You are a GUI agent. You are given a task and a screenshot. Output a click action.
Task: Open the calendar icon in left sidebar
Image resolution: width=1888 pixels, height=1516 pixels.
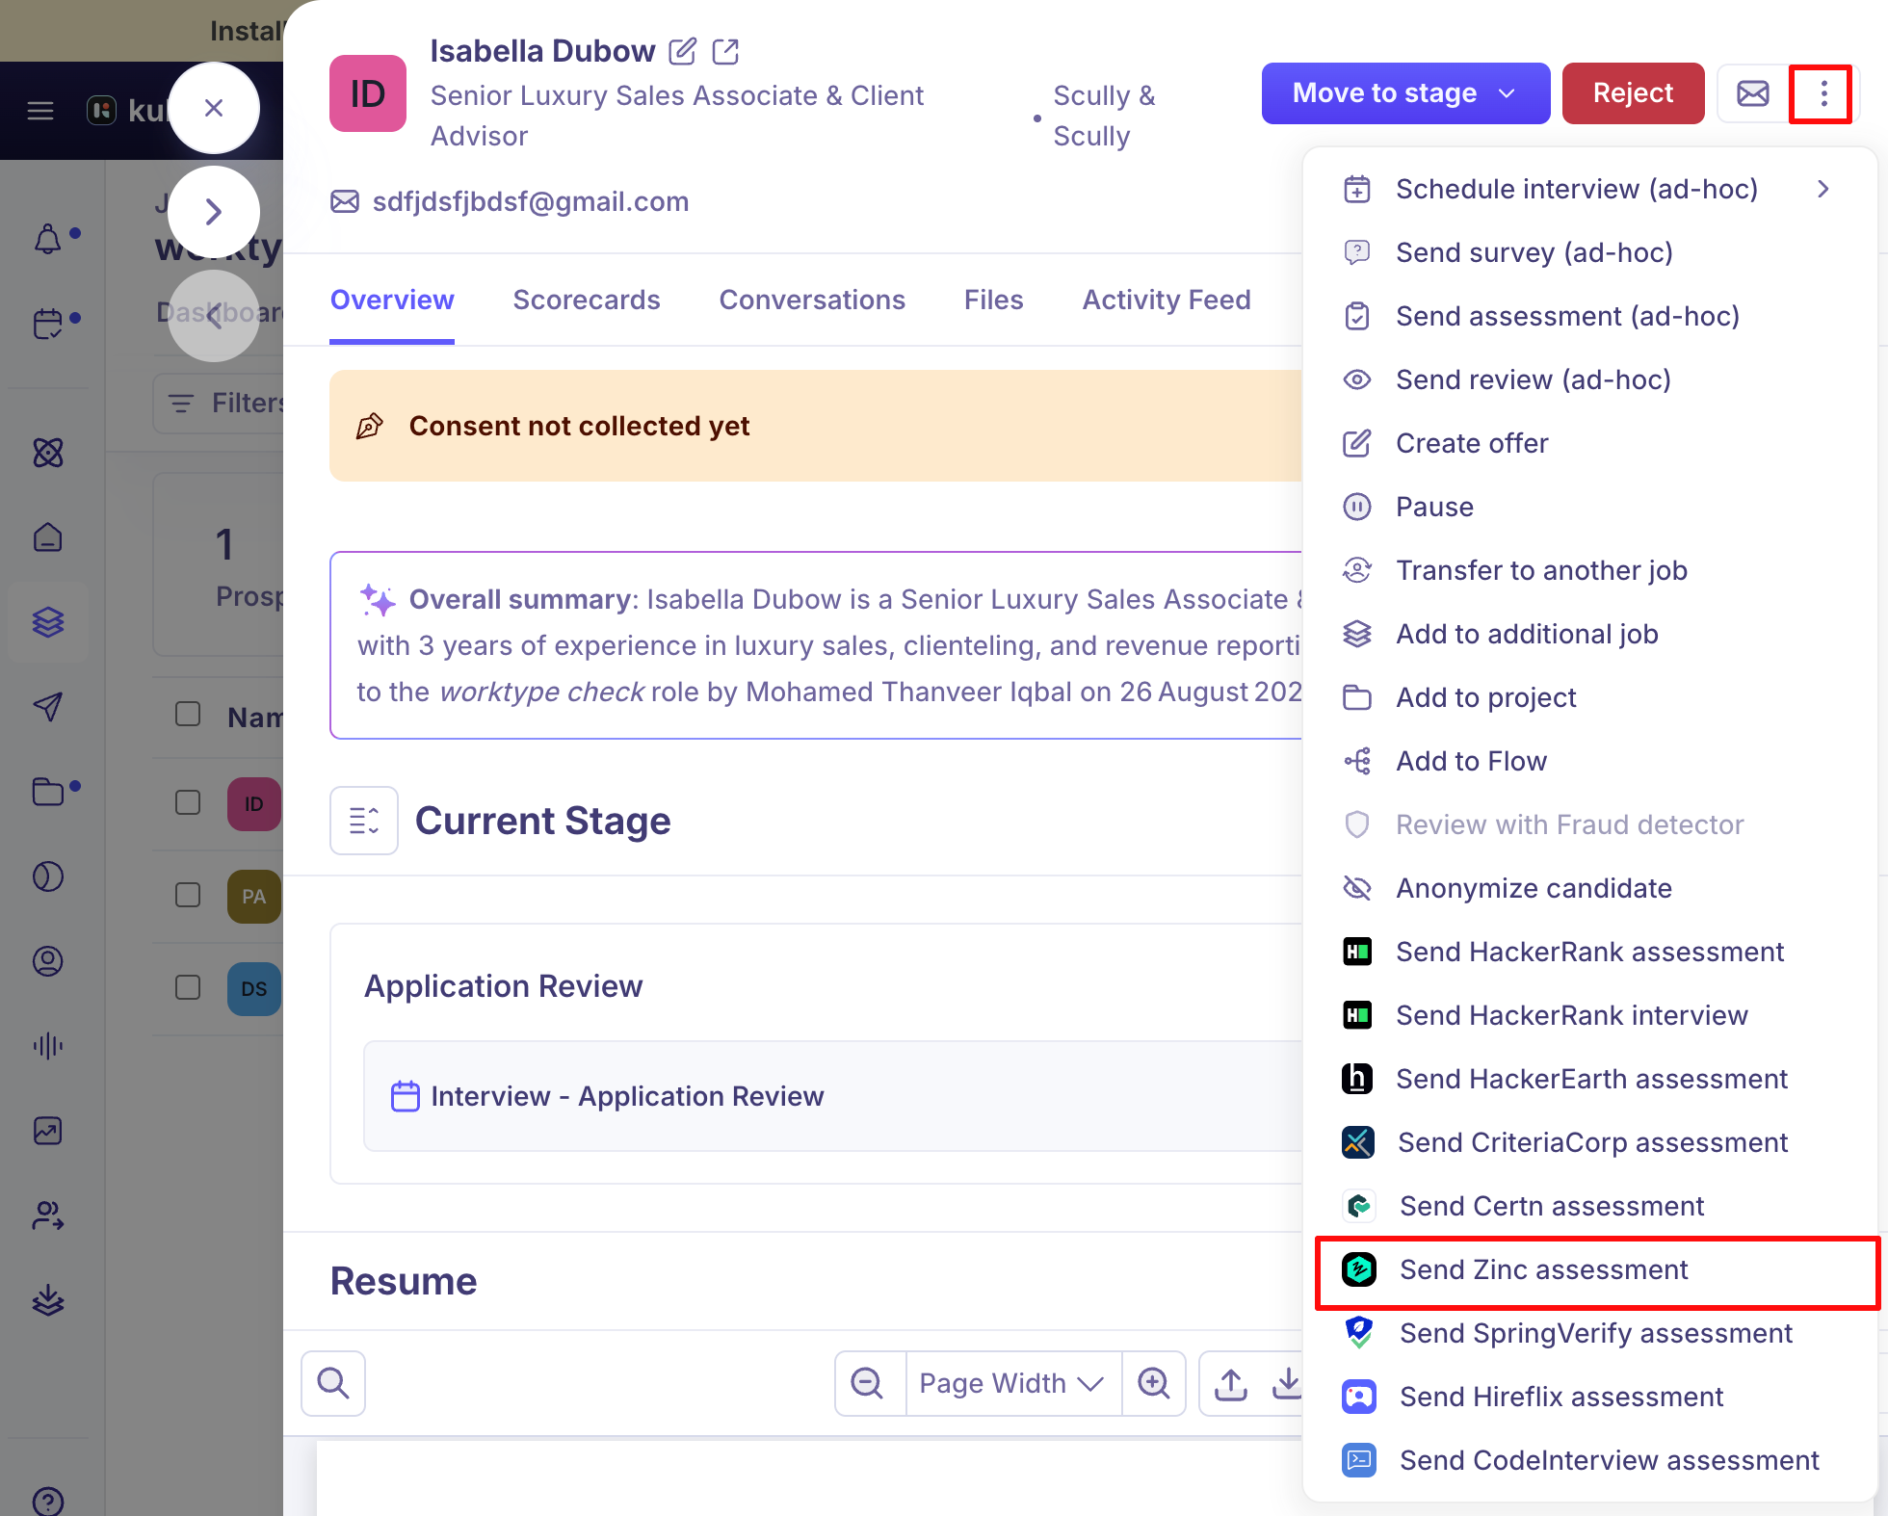coord(48,323)
